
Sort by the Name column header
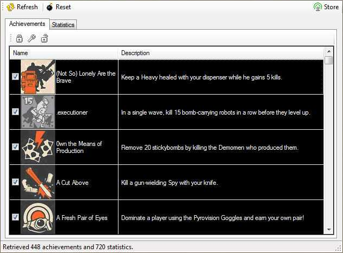pyautogui.click(x=64, y=53)
